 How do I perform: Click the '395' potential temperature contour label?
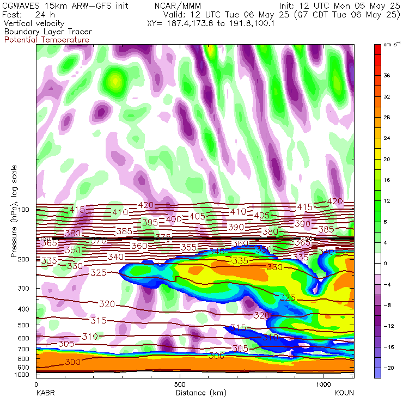click(x=150, y=223)
